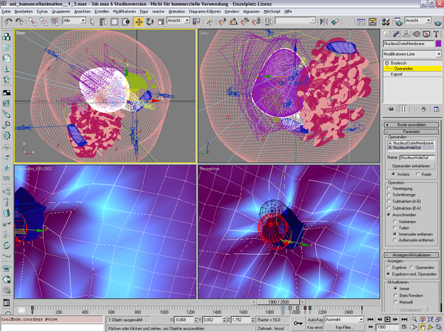
Task: Select the Move transform tool
Action: (x=138, y=21)
